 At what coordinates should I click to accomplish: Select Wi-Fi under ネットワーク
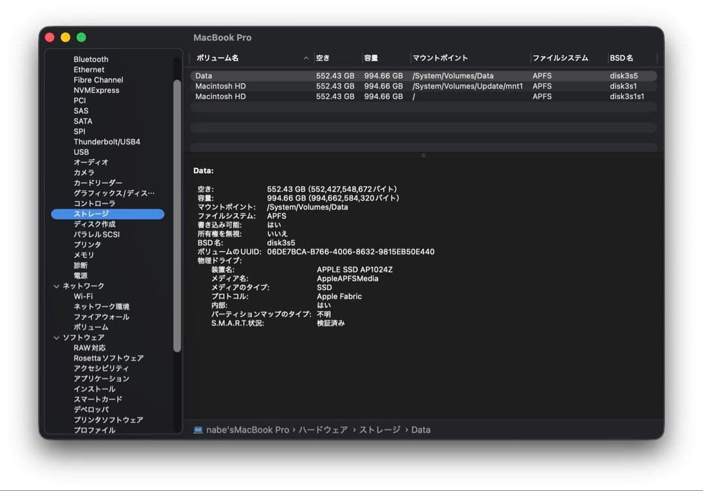83,296
